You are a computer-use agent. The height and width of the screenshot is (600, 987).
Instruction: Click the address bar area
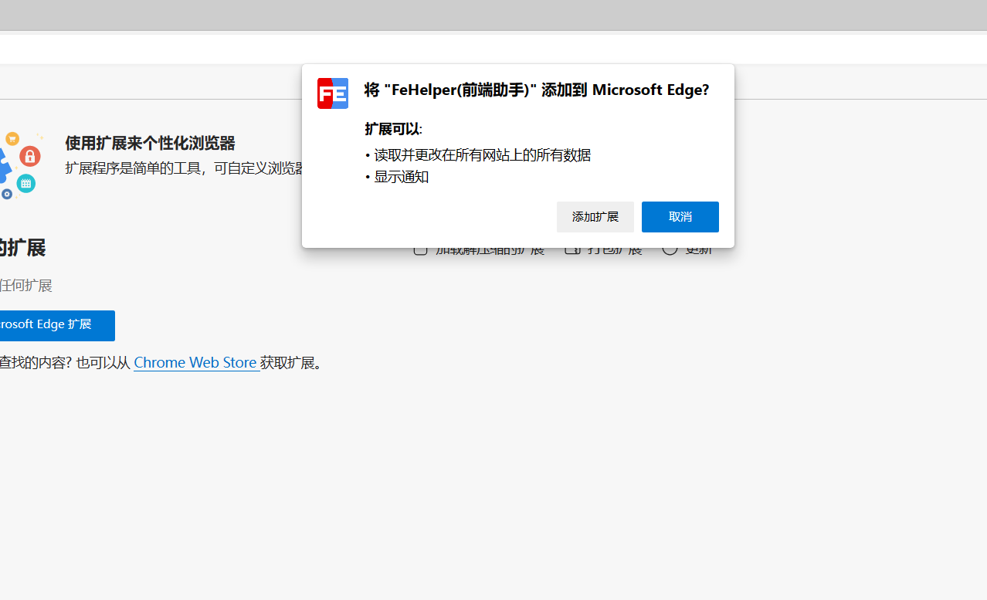(493, 49)
